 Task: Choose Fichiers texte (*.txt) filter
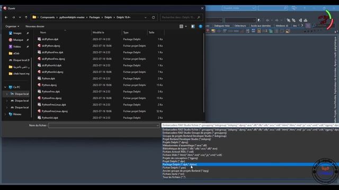[x=173, y=174]
